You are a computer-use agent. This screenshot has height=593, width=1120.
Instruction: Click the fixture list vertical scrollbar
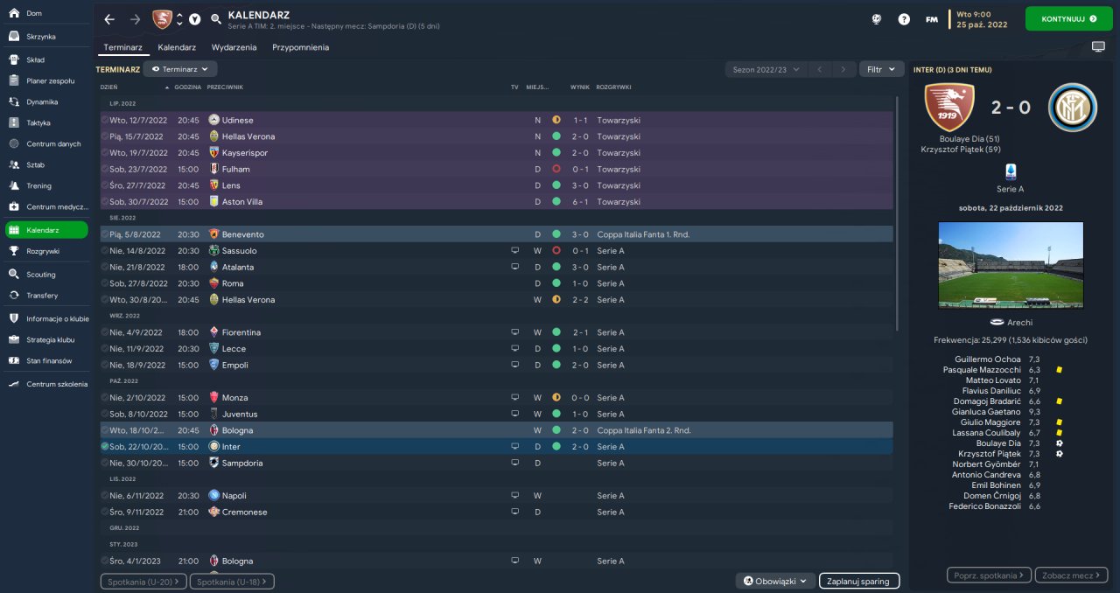(x=898, y=214)
